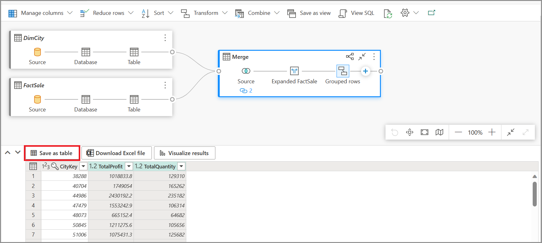Zoom out with the minus button
Screen dimensions: 542x243
pyautogui.click(x=458, y=132)
